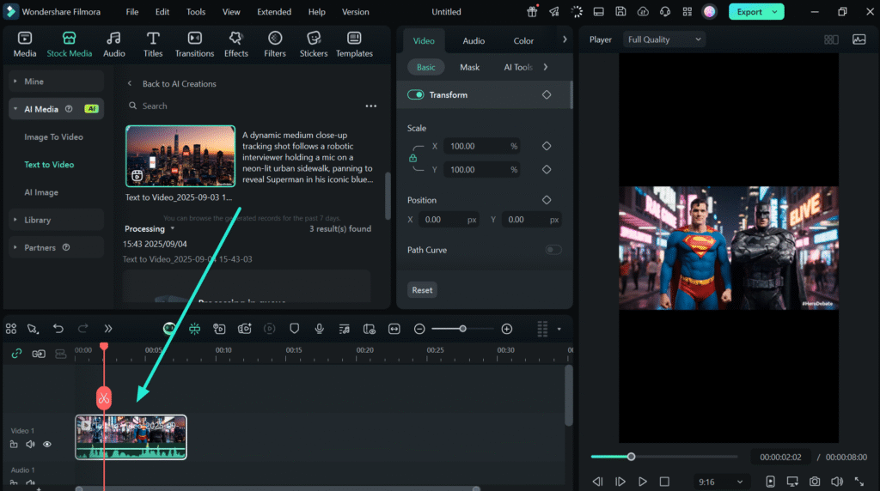880x491 pixels.
Task: Open the Templates tab
Action: pos(354,45)
